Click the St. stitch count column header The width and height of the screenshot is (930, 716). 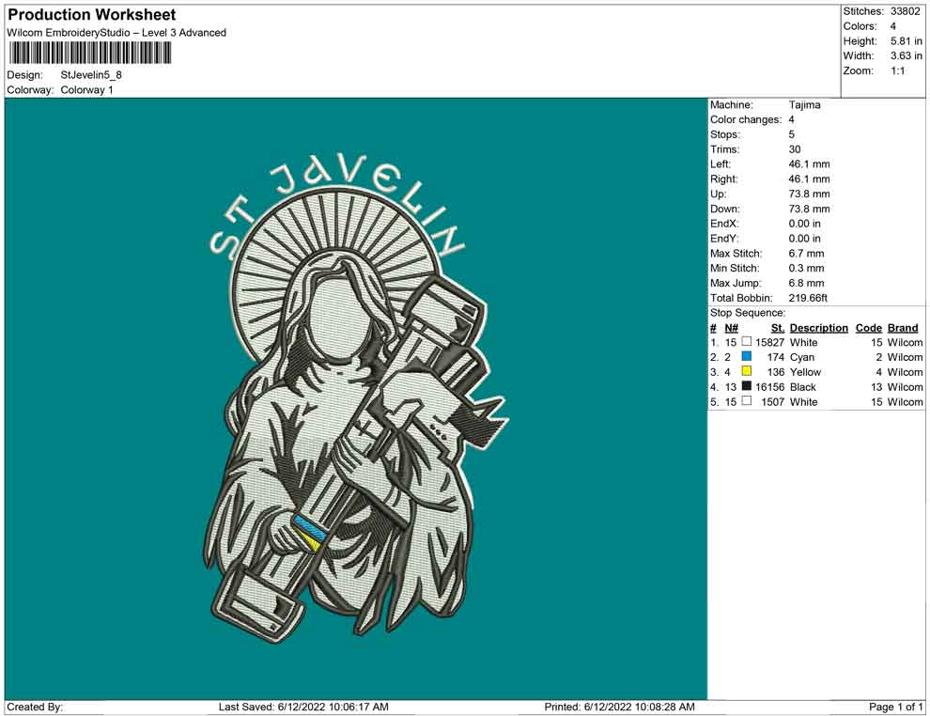778,327
